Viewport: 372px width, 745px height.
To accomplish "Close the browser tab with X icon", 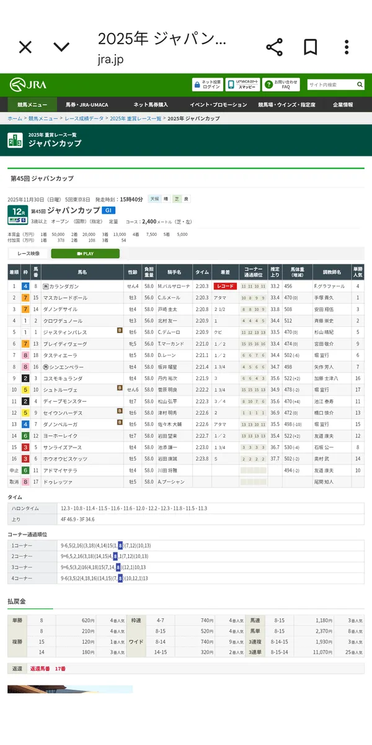I will (x=25, y=47).
